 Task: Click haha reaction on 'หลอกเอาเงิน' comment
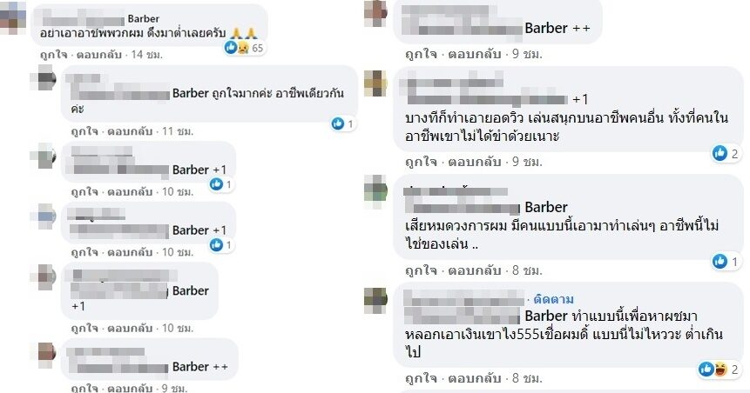pyautogui.click(x=720, y=370)
